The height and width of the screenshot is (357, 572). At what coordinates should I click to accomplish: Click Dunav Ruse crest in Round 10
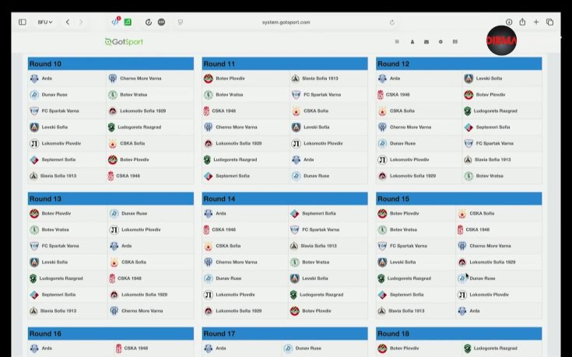point(34,95)
